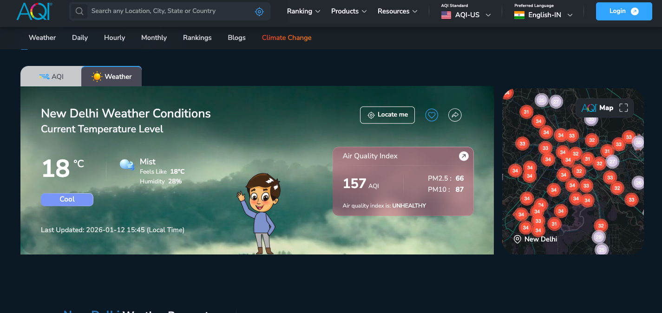Open Air Quality Index card arrow icon
This screenshot has height=313, width=662.
(464, 156)
